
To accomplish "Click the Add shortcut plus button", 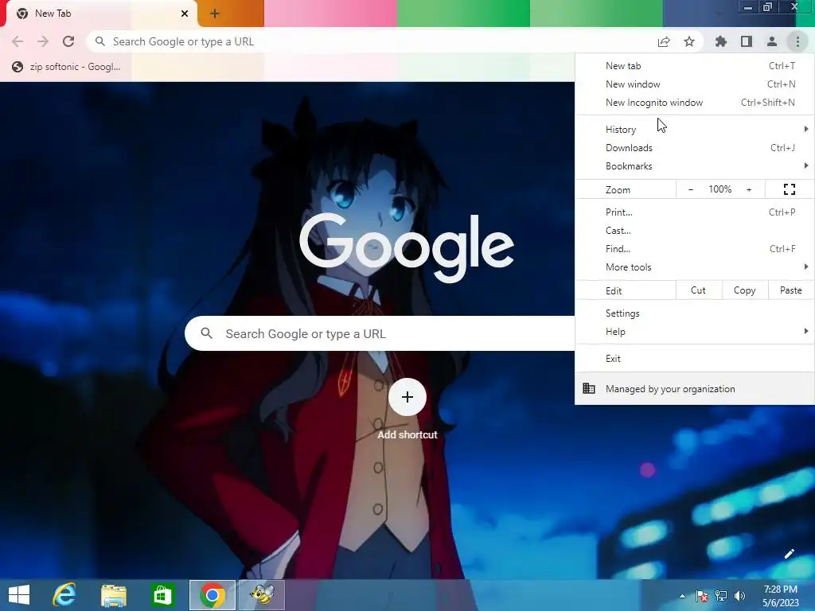I will click(x=407, y=398).
